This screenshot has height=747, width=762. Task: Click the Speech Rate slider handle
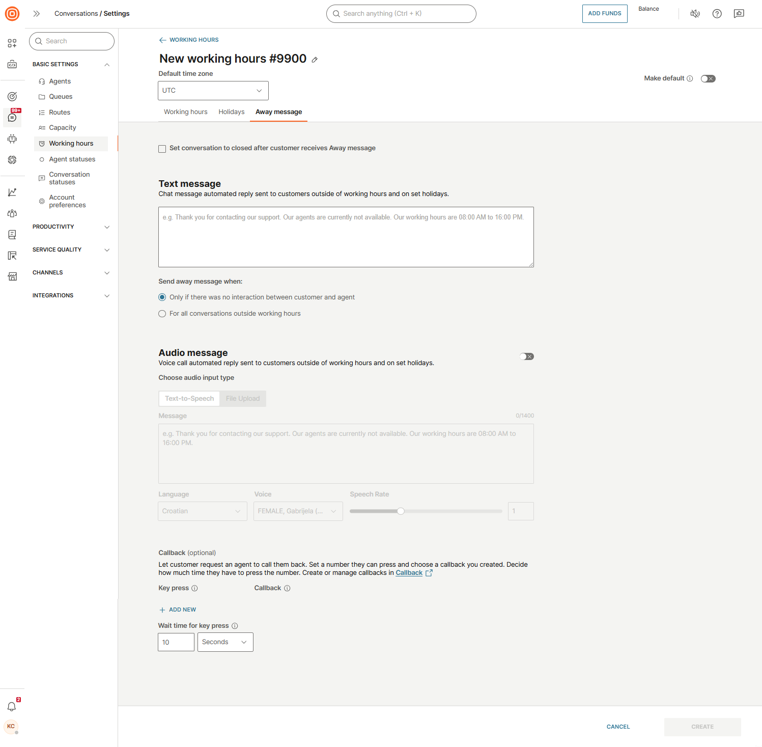tap(401, 511)
